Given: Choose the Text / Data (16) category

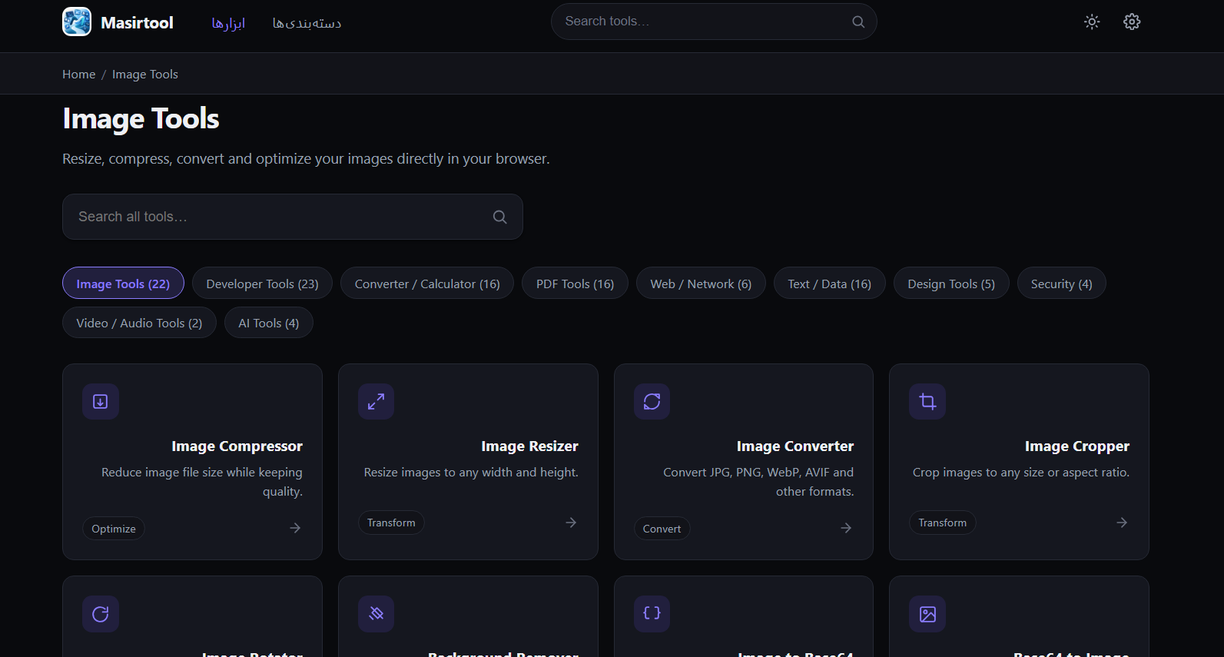Looking at the screenshot, I should click(830, 284).
